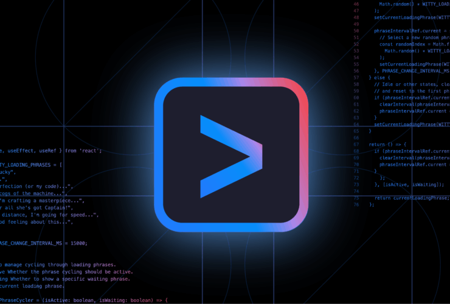Viewport: 450px width, 304px height.
Task: Click comment "// and reset to the first ph"
Action: pos(412,91)
